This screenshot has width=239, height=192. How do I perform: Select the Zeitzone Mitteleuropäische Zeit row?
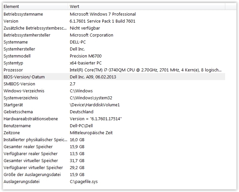(114, 133)
